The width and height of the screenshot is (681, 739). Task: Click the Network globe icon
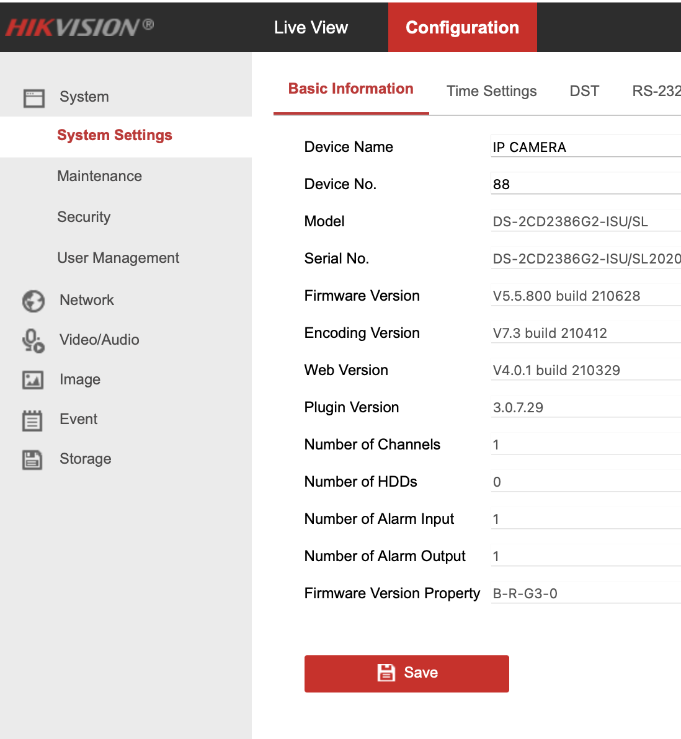33,301
